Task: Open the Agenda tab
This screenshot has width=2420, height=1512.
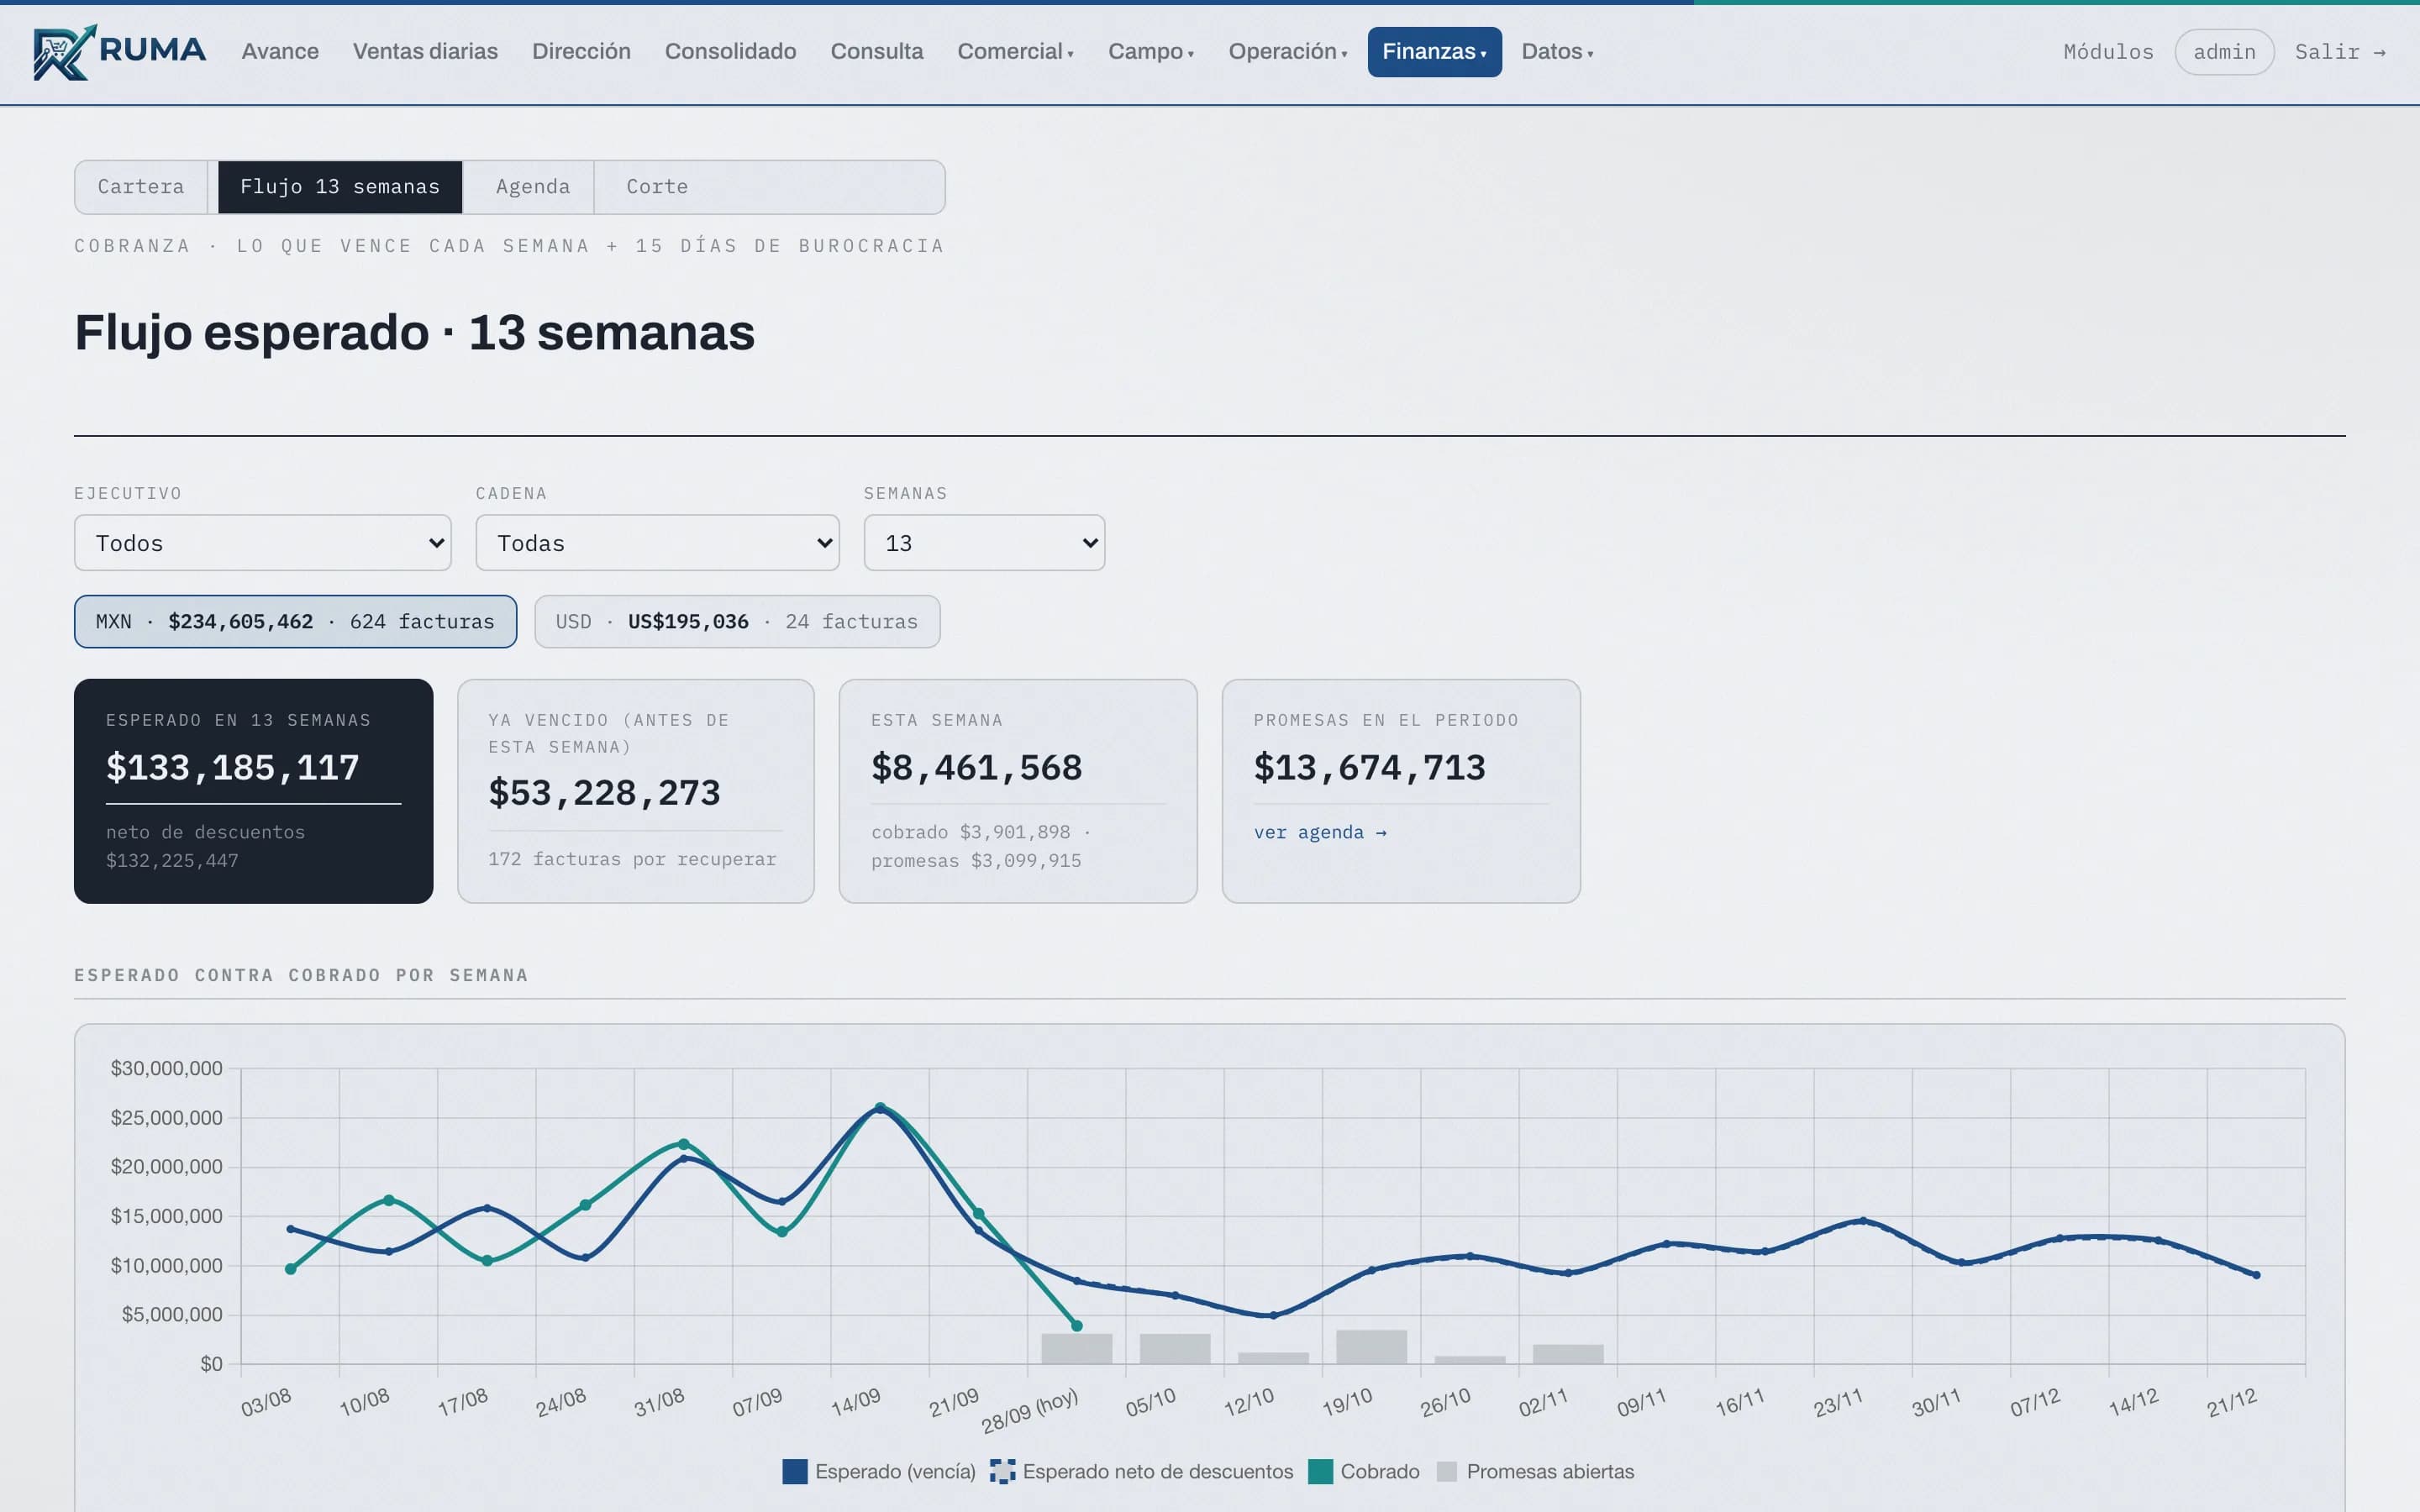Action: [x=533, y=187]
